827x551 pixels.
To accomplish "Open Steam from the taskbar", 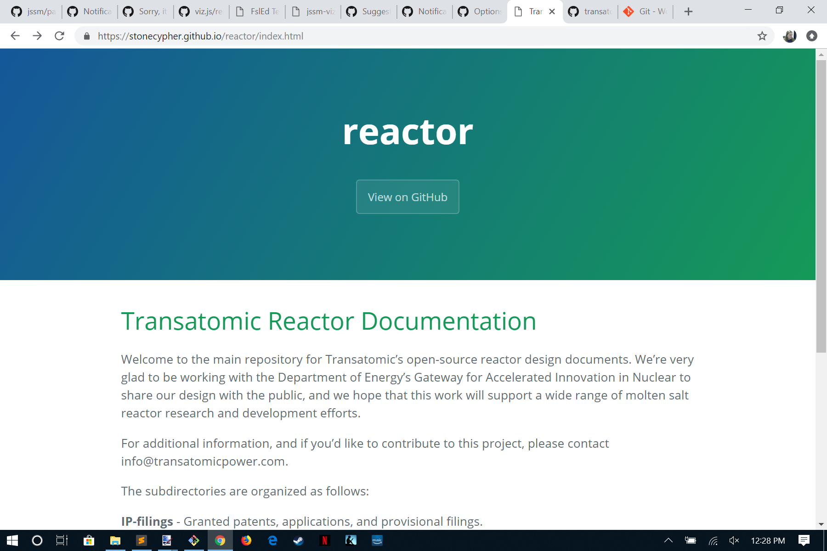I will [299, 540].
